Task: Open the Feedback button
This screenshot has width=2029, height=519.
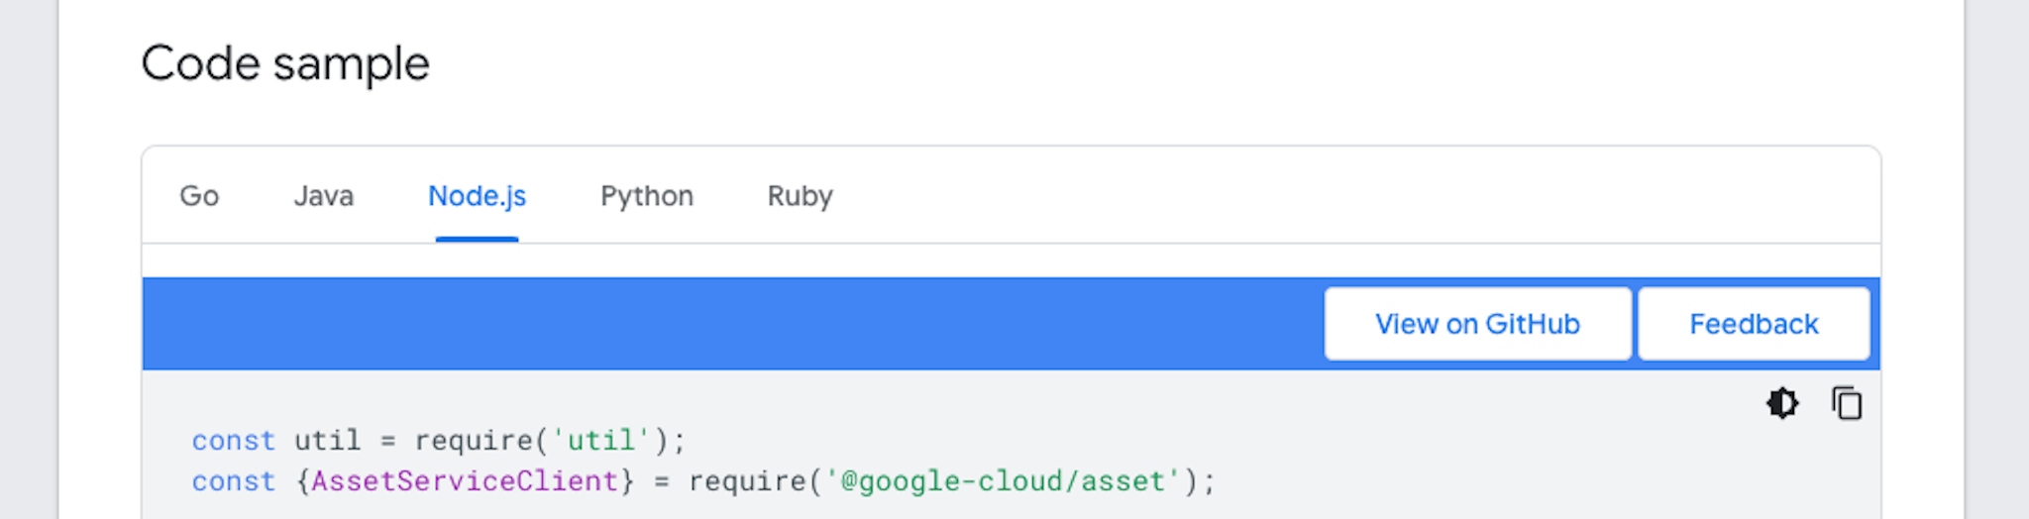Action: [x=1754, y=324]
